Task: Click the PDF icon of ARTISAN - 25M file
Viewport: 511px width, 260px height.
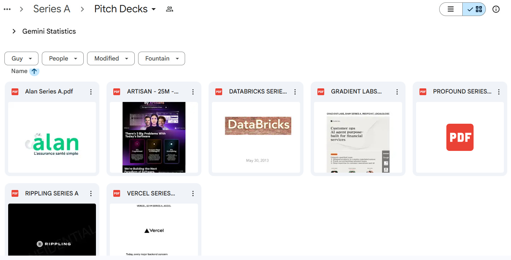Action: [117, 92]
